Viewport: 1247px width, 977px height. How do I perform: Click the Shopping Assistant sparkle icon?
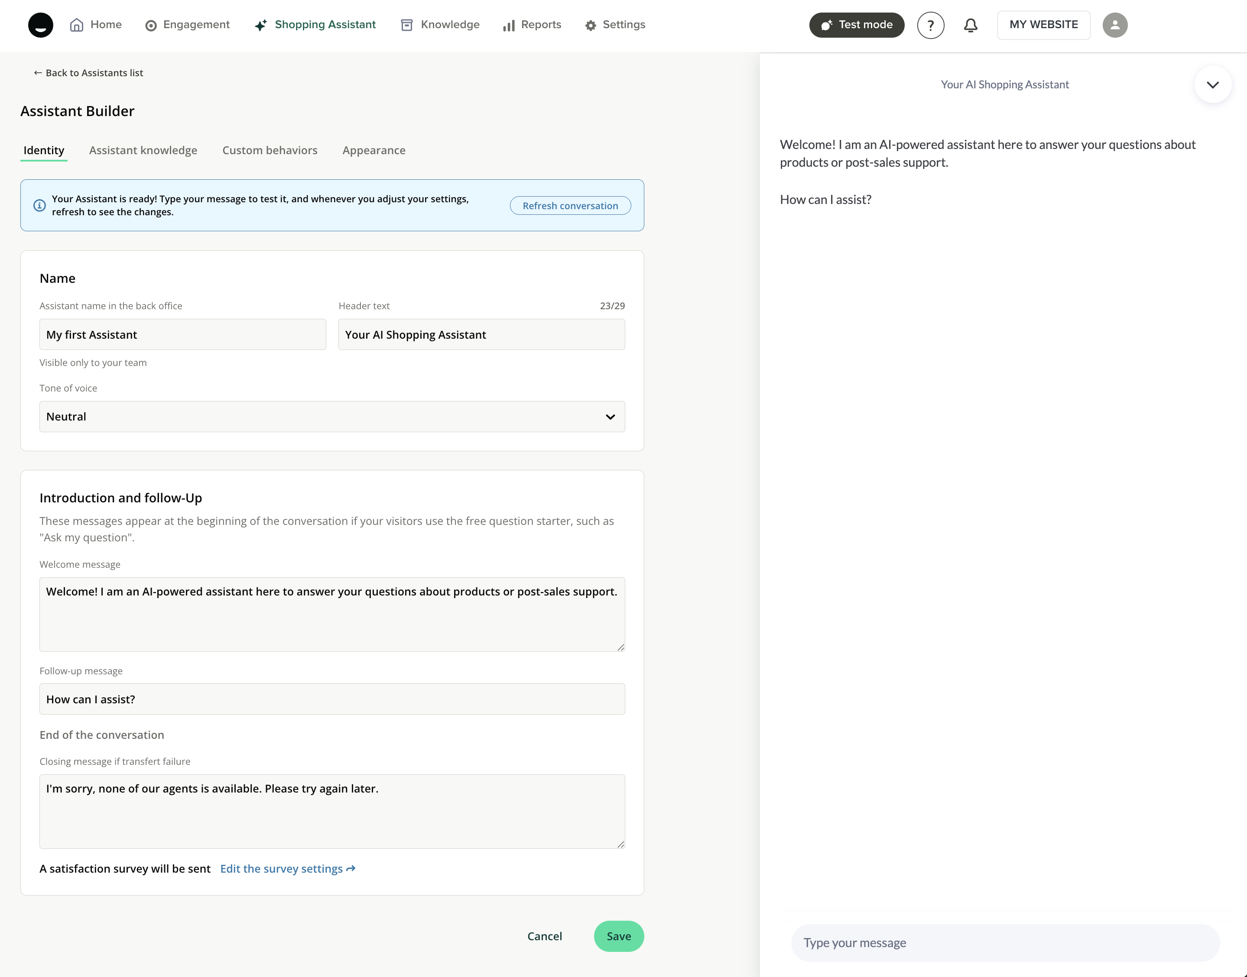(261, 25)
